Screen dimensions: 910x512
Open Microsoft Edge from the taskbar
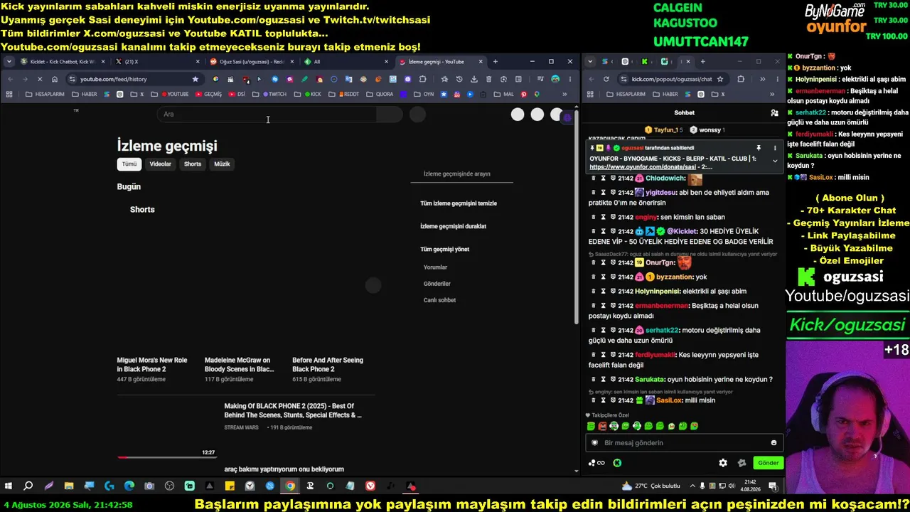coord(129,486)
